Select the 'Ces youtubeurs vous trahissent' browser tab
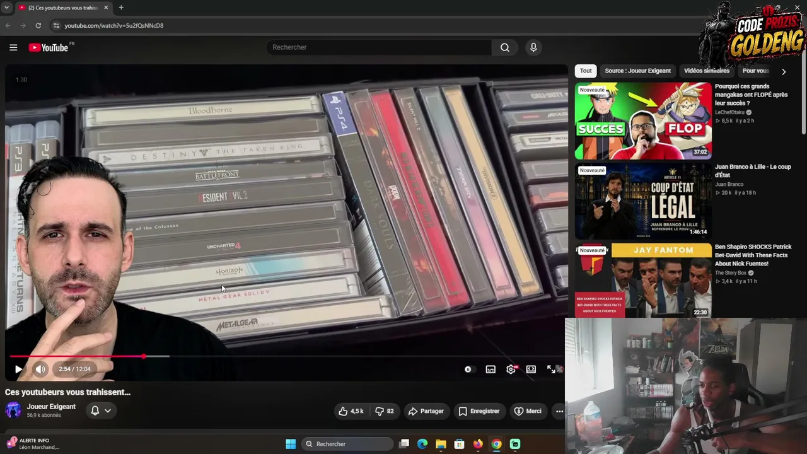Viewport: 807px width, 454px height. click(x=63, y=8)
